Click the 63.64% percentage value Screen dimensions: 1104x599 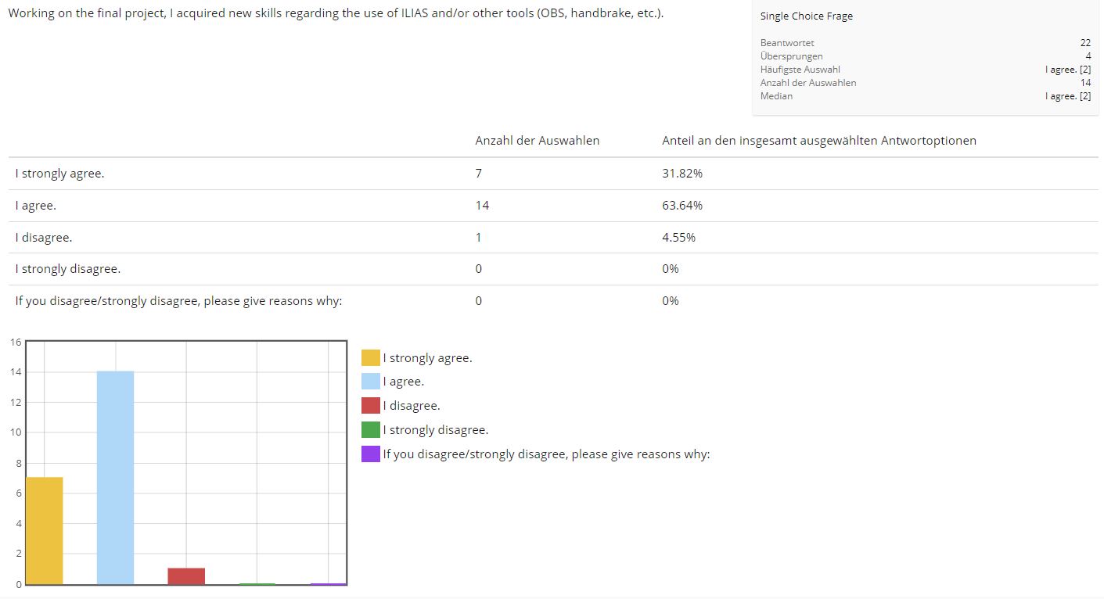(681, 206)
